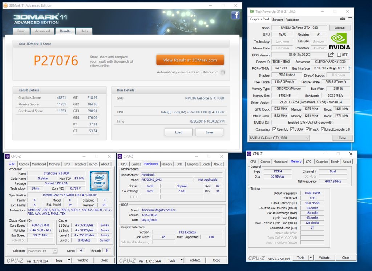Toggle the OpenCL computing checkbox
Screen dimensions: 372x271
point(275,129)
